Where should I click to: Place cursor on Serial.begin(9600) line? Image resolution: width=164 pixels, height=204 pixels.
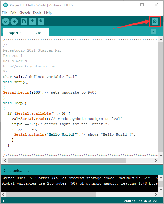coord(50,92)
